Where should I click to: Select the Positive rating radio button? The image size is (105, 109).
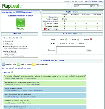tap(58, 40)
